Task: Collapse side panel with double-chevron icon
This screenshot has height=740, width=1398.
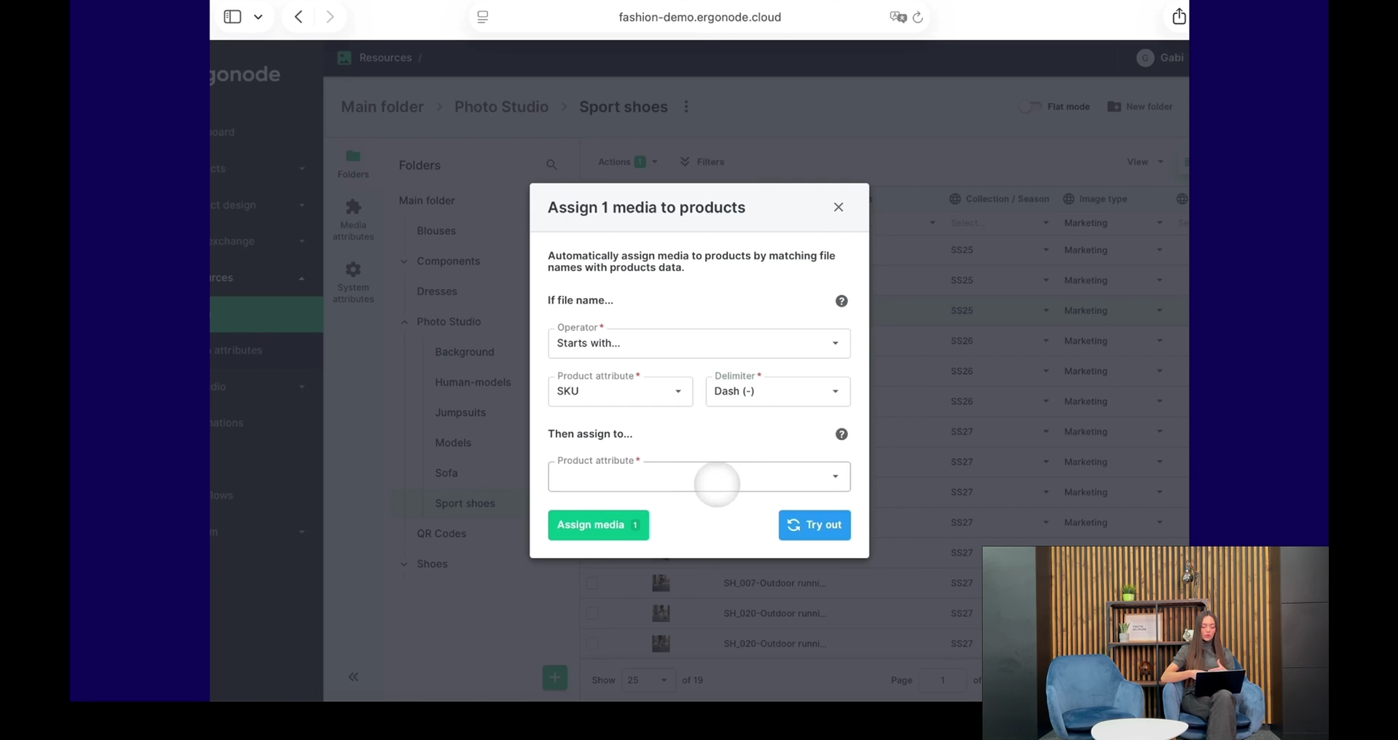Action: (353, 677)
